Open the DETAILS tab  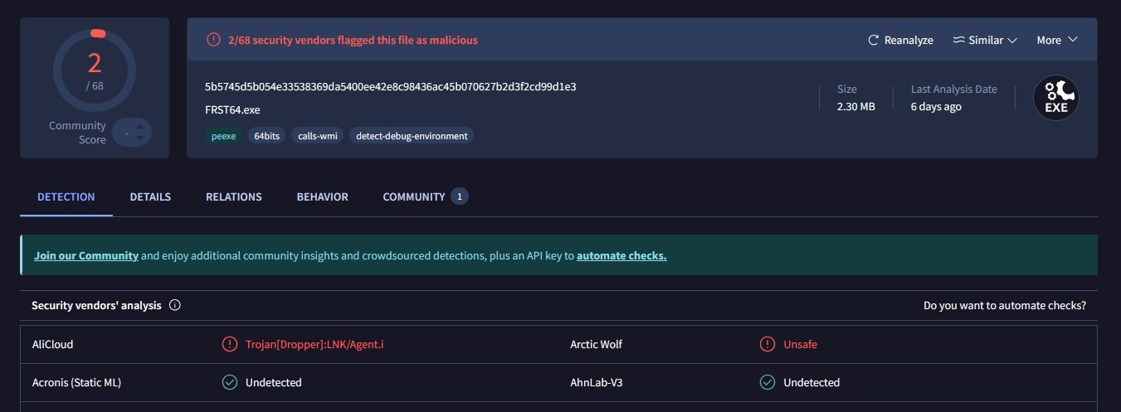pos(150,196)
